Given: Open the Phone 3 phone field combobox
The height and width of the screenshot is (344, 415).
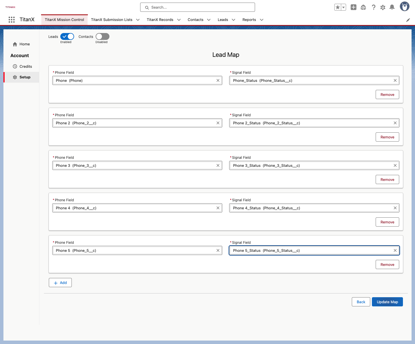Looking at the screenshot, I should (137, 165).
